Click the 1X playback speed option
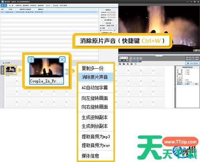This screenshot has height=162, width=200. (124, 58)
